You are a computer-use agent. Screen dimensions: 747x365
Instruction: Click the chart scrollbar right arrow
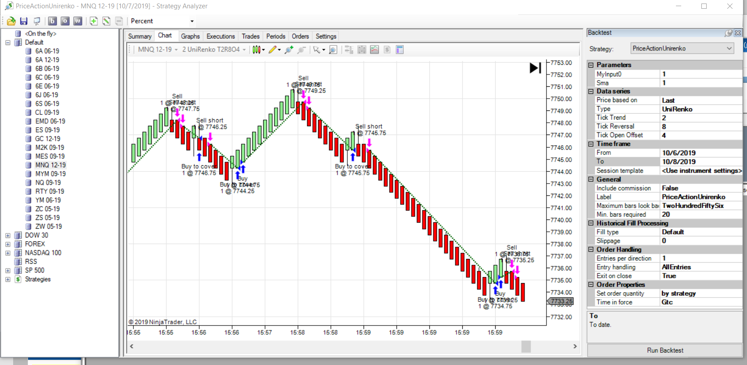point(575,346)
